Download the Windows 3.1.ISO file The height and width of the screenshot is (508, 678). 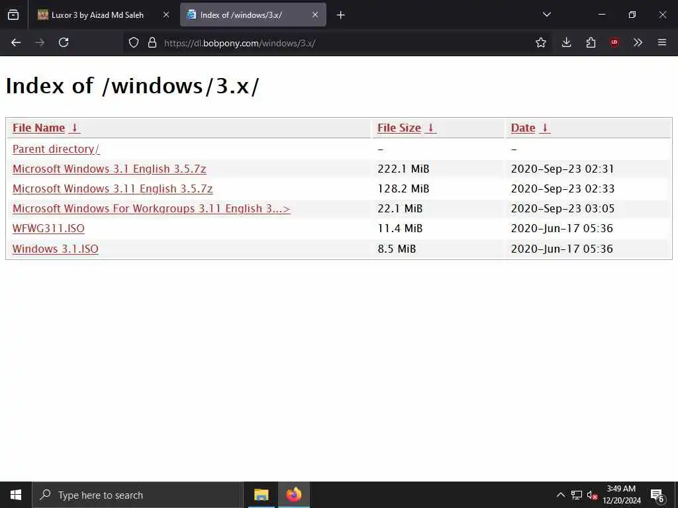pyautogui.click(x=56, y=249)
